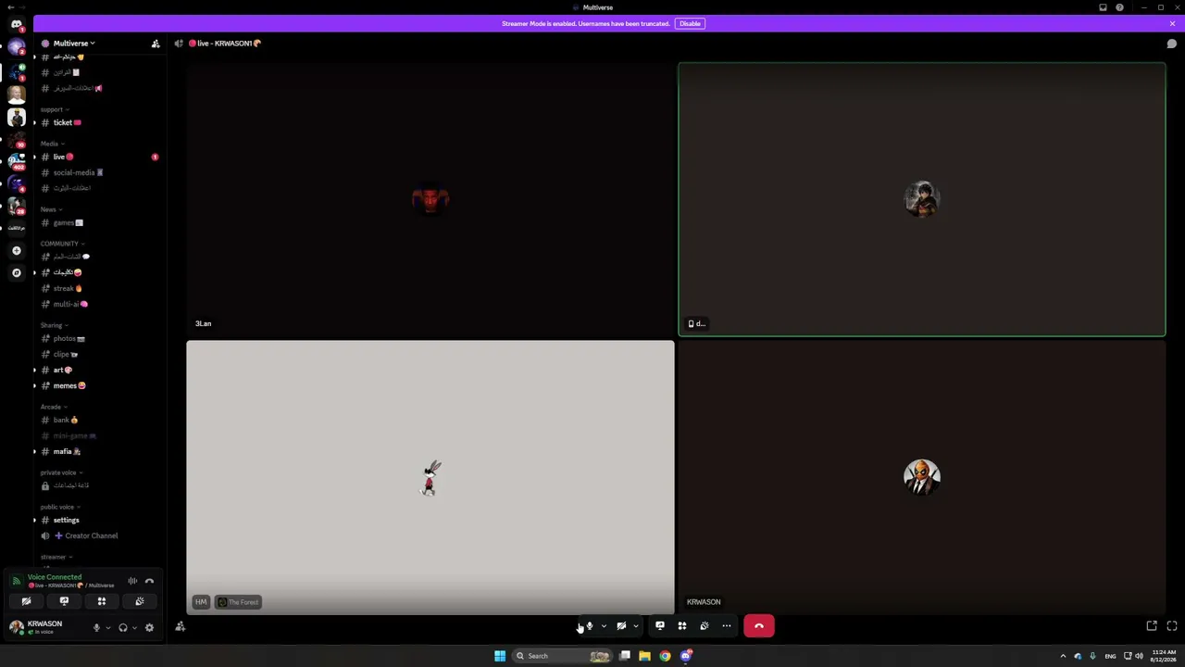This screenshot has height=667, width=1185.
Task: Open the Windows Start menu
Action: pyautogui.click(x=500, y=656)
